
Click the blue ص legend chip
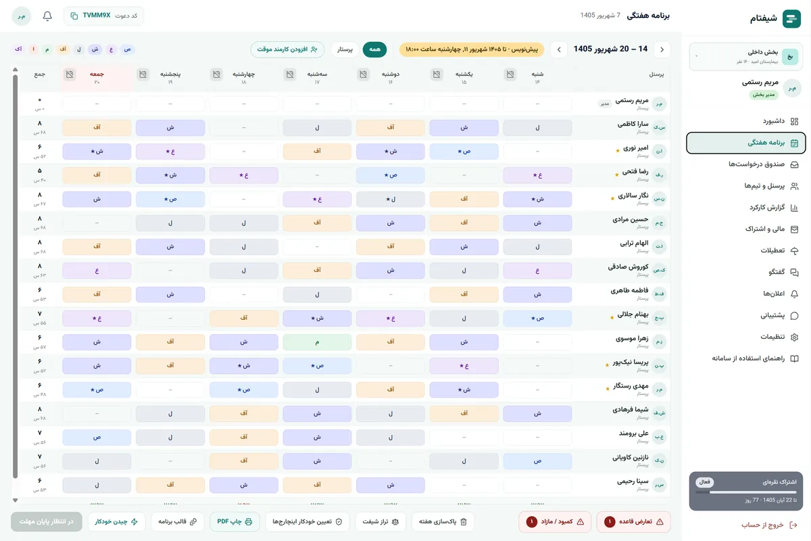(x=128, y=49)
